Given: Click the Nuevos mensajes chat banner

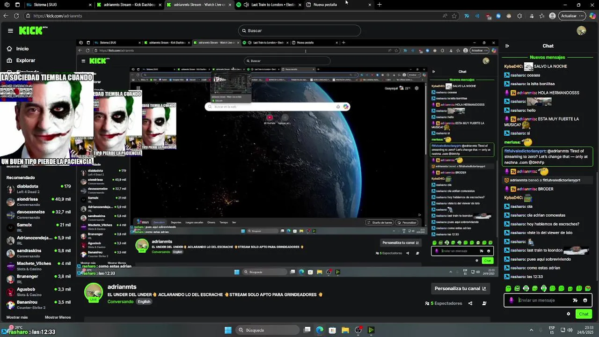Looking at the screenshot, I should pos(548,57).
